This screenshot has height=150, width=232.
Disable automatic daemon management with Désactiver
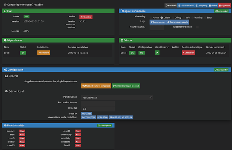pyautogui.click(x=188, y=53)
